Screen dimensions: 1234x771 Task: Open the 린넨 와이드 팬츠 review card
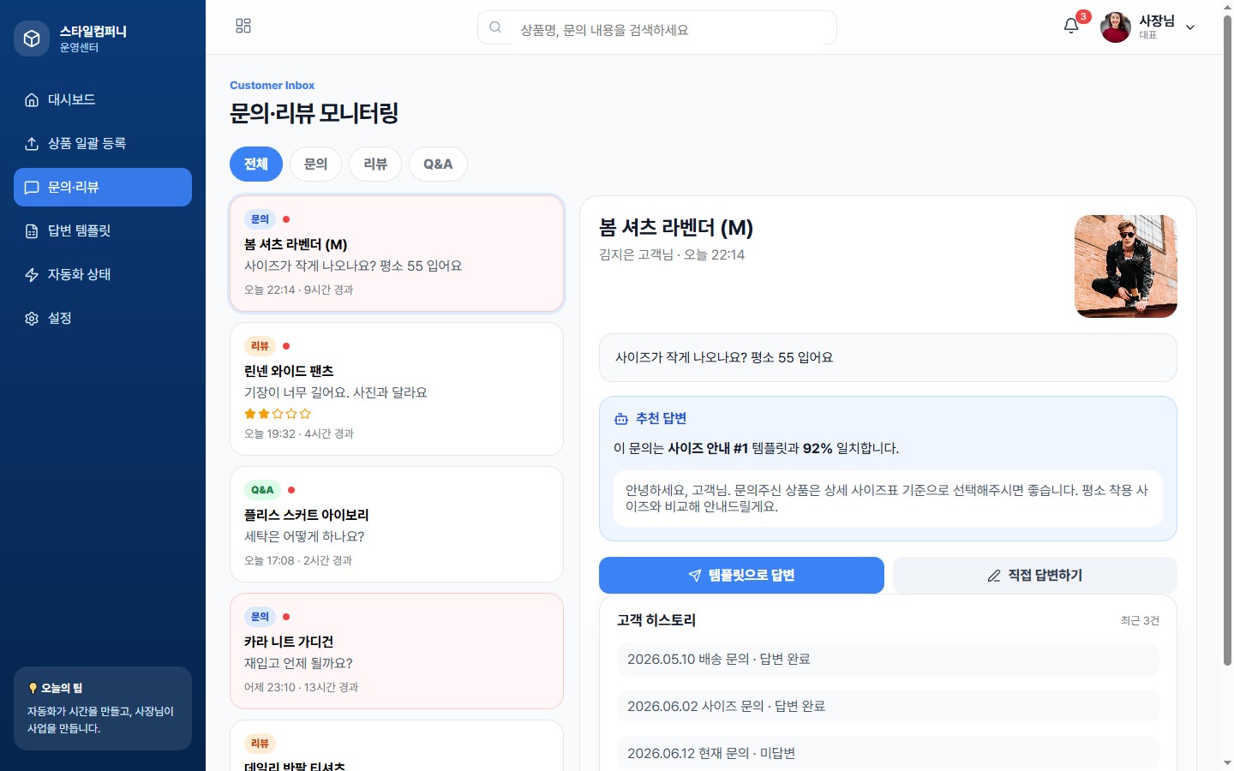pos(397,389)
